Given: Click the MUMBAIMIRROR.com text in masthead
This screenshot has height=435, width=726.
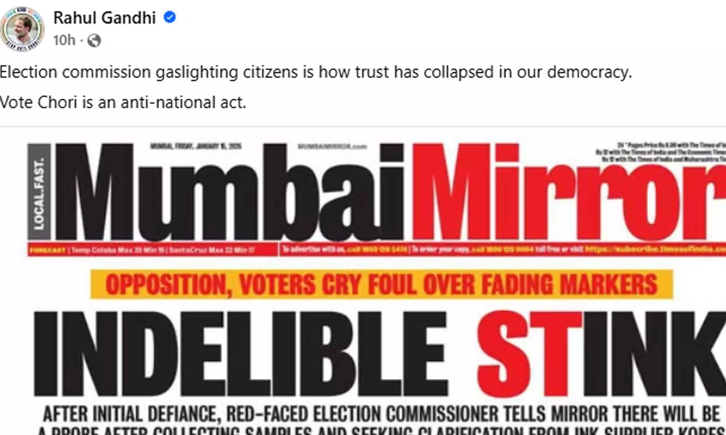Looking at the screenshot, I should 332,146.
